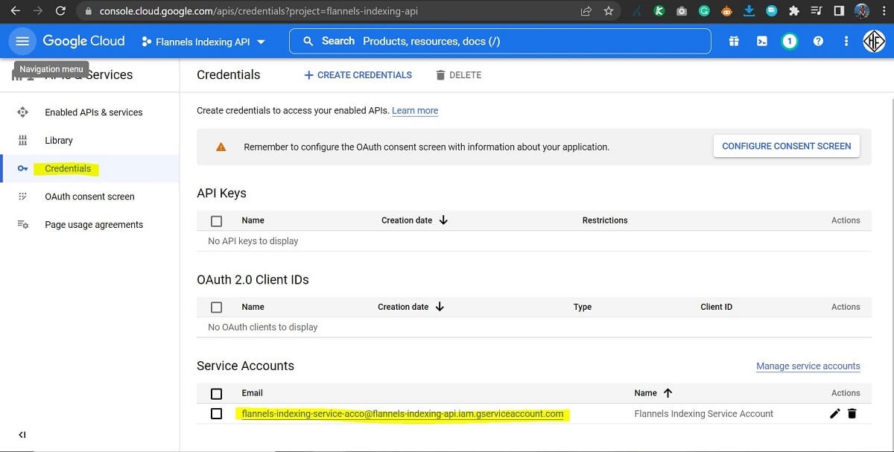Sort OAuth clients by Creation date
The image size is (894, 452).
(410, 307)
